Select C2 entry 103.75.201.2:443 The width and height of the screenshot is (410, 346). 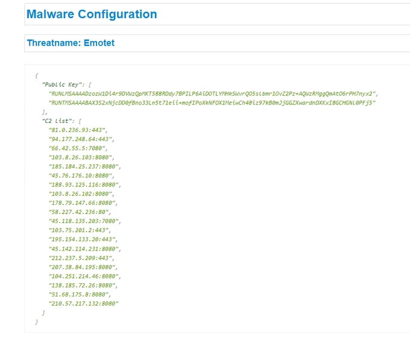point(78,230)
